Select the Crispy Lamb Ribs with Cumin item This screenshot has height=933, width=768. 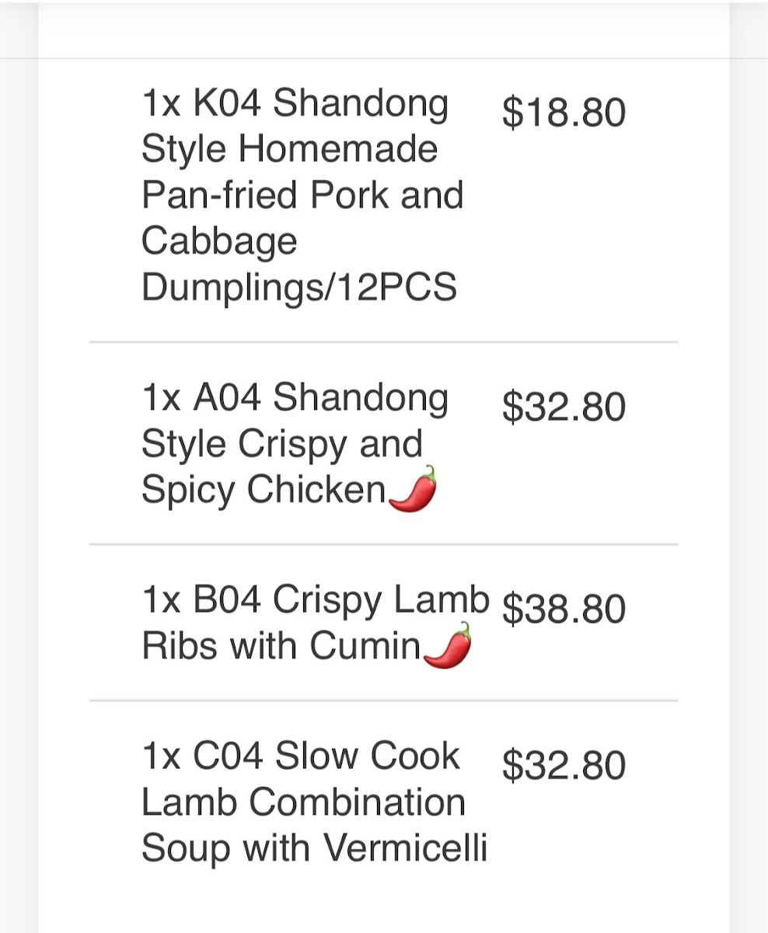click(x=315, y=622)
